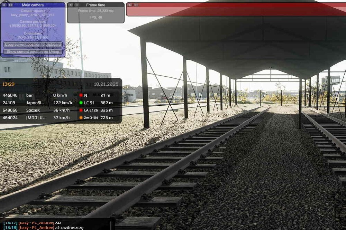Click the 362 m distance value
Image resolution: width=346 pixels, height=230 pixels.
tap(107, 103)
